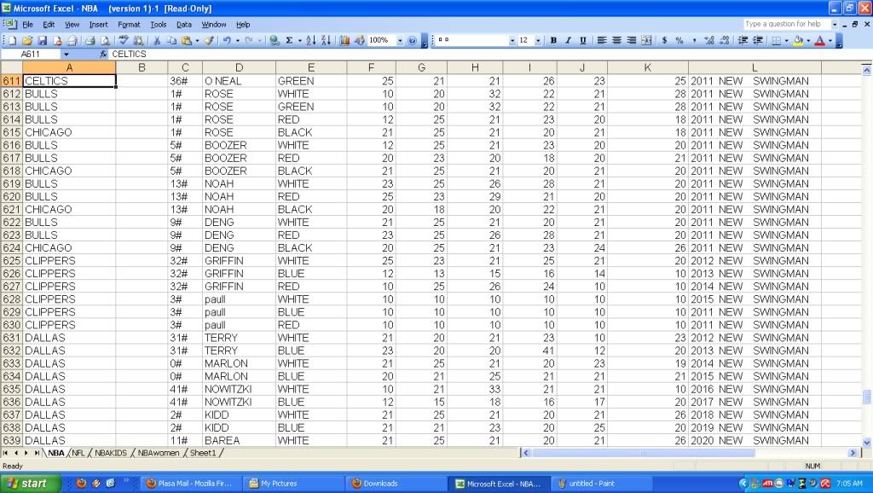Select column D header
The image size is (873, 493).
239,67
